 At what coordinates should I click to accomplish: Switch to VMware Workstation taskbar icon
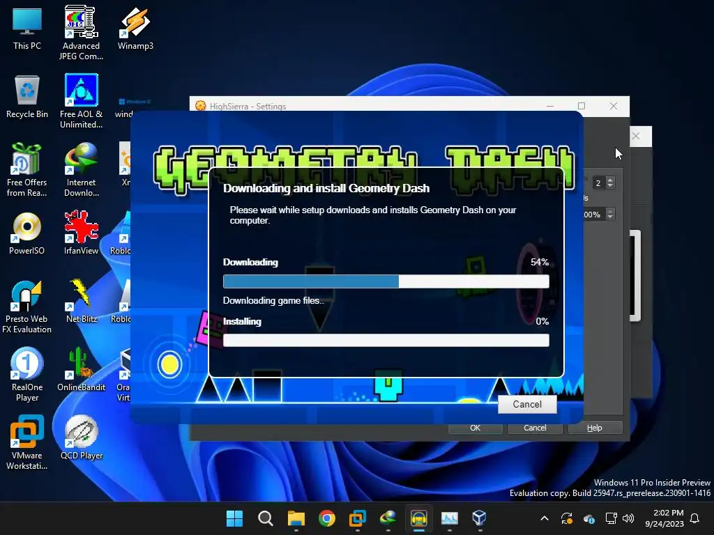click(358, 518)
